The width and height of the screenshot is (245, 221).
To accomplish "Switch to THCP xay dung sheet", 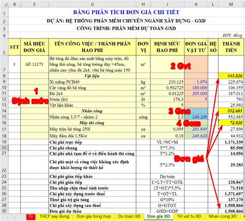I will (x=54, y=216).
